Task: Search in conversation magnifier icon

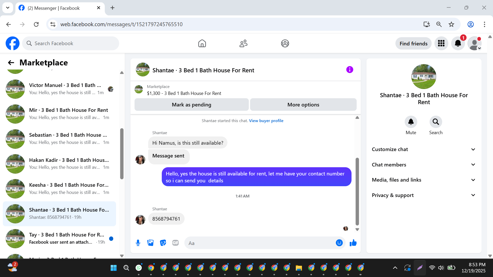Action: (x=435, y=122)
